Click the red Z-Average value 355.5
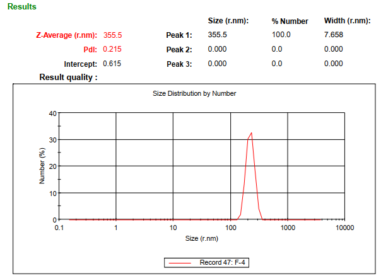The image size is (381, 278). (x=112, y=35)
